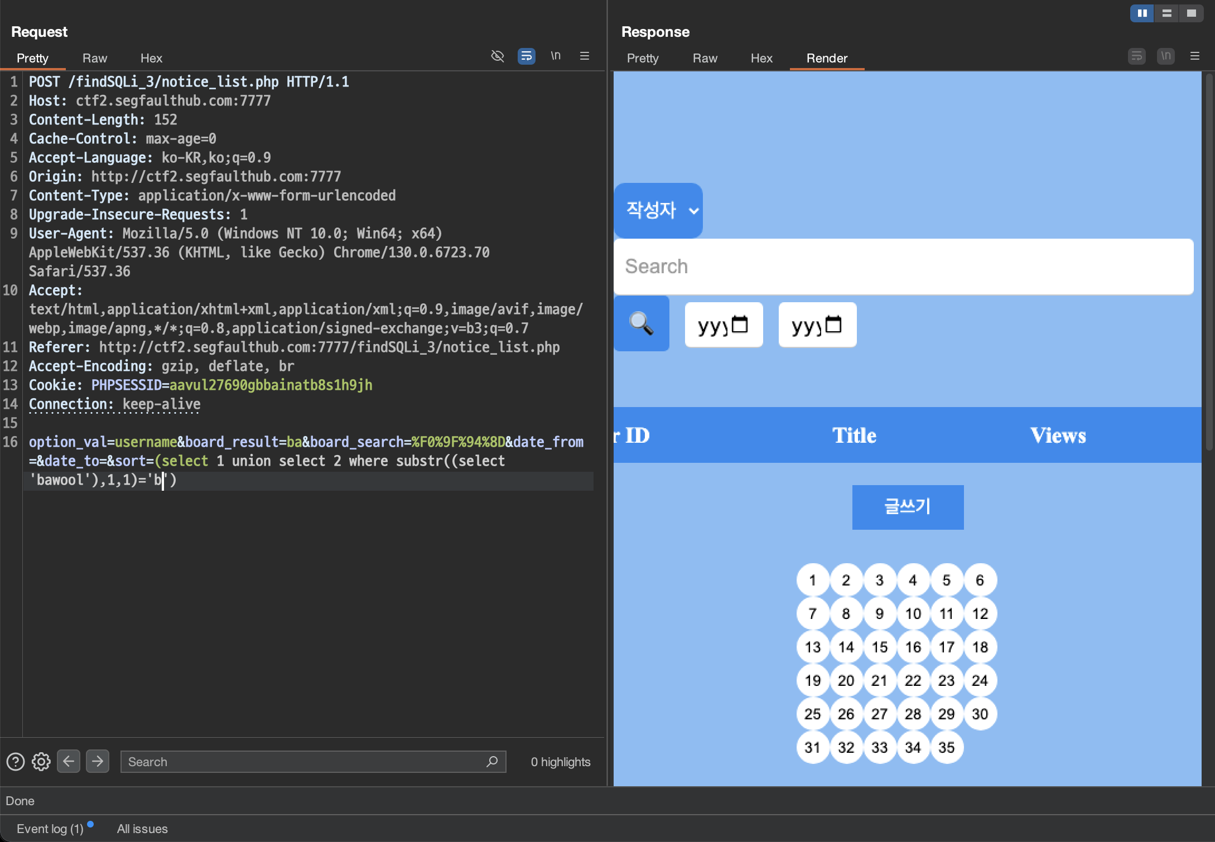This screenshot has height=842, width=1215.
Task: Switch Response view to Hex tab
Action: pyautogui.click(x=761, y=59)
